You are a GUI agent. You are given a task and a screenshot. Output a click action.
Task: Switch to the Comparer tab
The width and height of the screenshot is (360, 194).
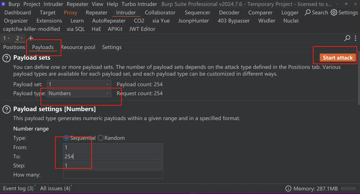(260, 12)
